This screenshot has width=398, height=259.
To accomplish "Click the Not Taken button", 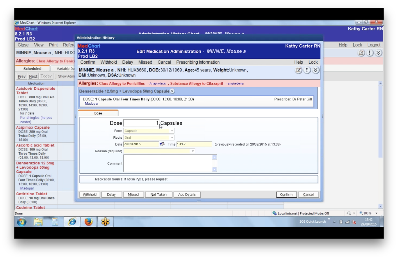I will pos(158,194).
